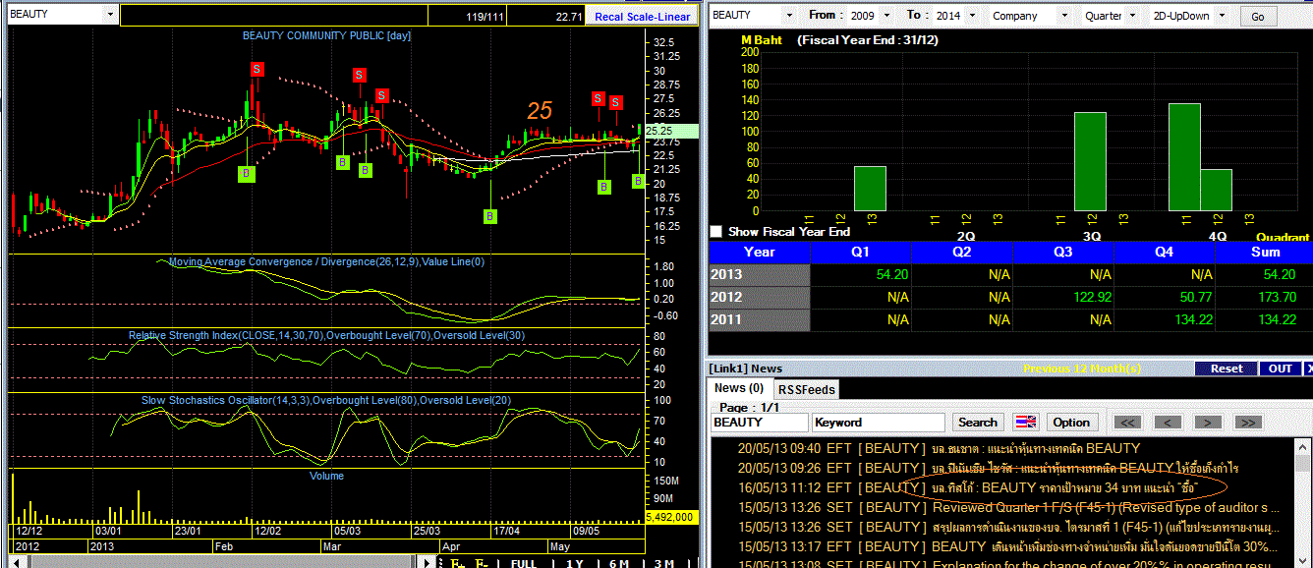Open the BEAUTY symbol dropdown on financials panel
This screenshot has width=1313, height=568.
pos(788,16)
